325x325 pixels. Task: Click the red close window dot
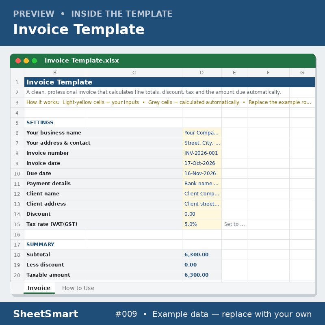click(x=18, y=61)
